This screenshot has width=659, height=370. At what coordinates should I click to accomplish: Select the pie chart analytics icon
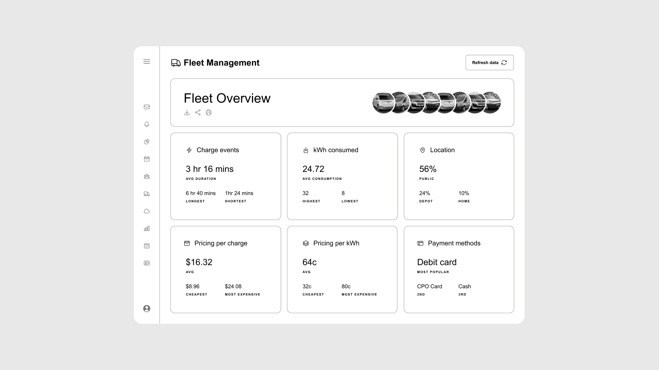(147, 141)
